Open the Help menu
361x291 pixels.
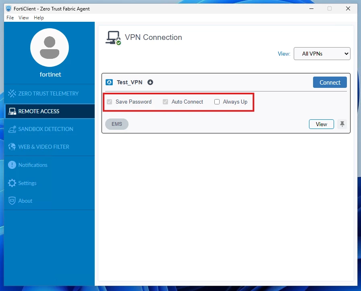click(39, 18)
